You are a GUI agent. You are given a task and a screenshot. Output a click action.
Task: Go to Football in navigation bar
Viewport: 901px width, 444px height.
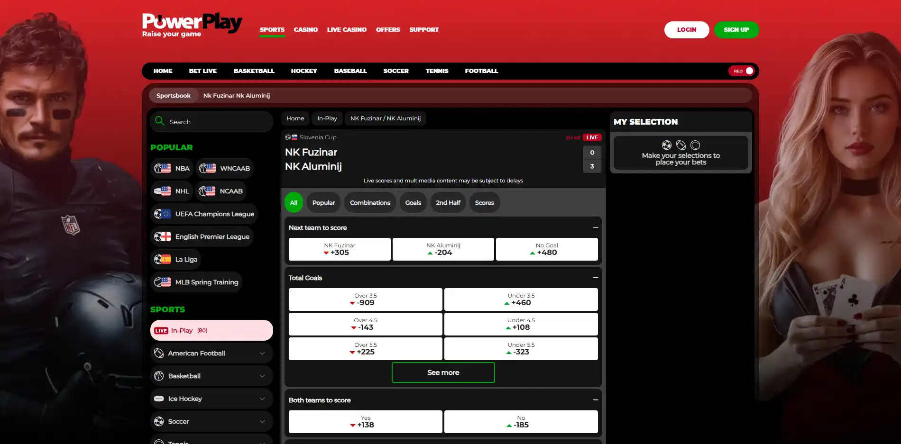tap(481, 71)
